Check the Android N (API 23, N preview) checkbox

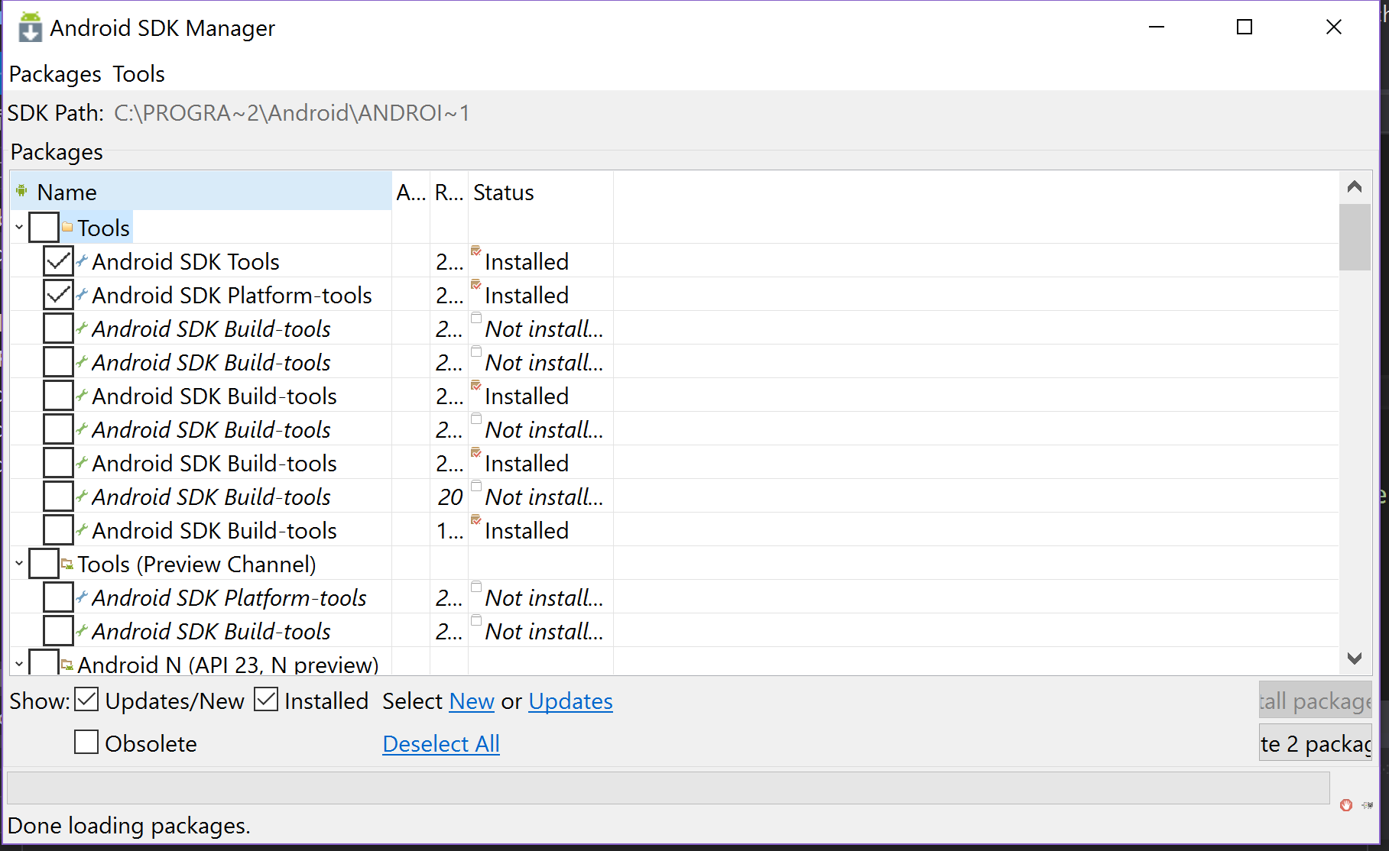(44, 663)
